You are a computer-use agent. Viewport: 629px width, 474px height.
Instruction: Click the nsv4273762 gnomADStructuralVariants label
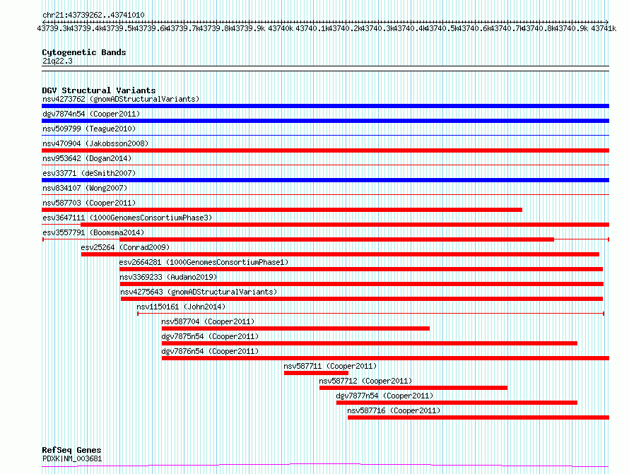point(121,99)
